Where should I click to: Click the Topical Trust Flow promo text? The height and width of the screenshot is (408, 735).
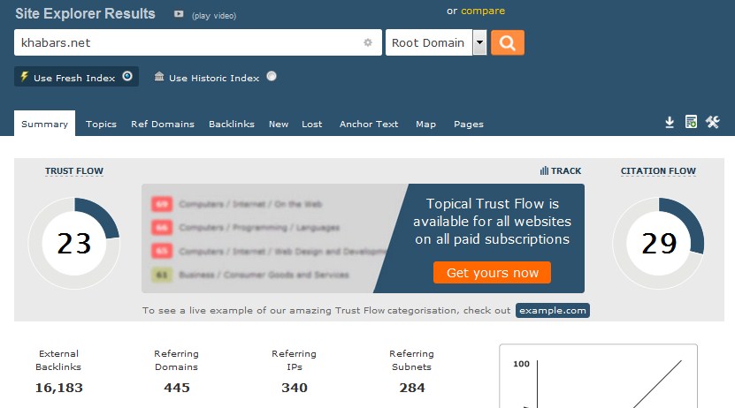point(492,222)
